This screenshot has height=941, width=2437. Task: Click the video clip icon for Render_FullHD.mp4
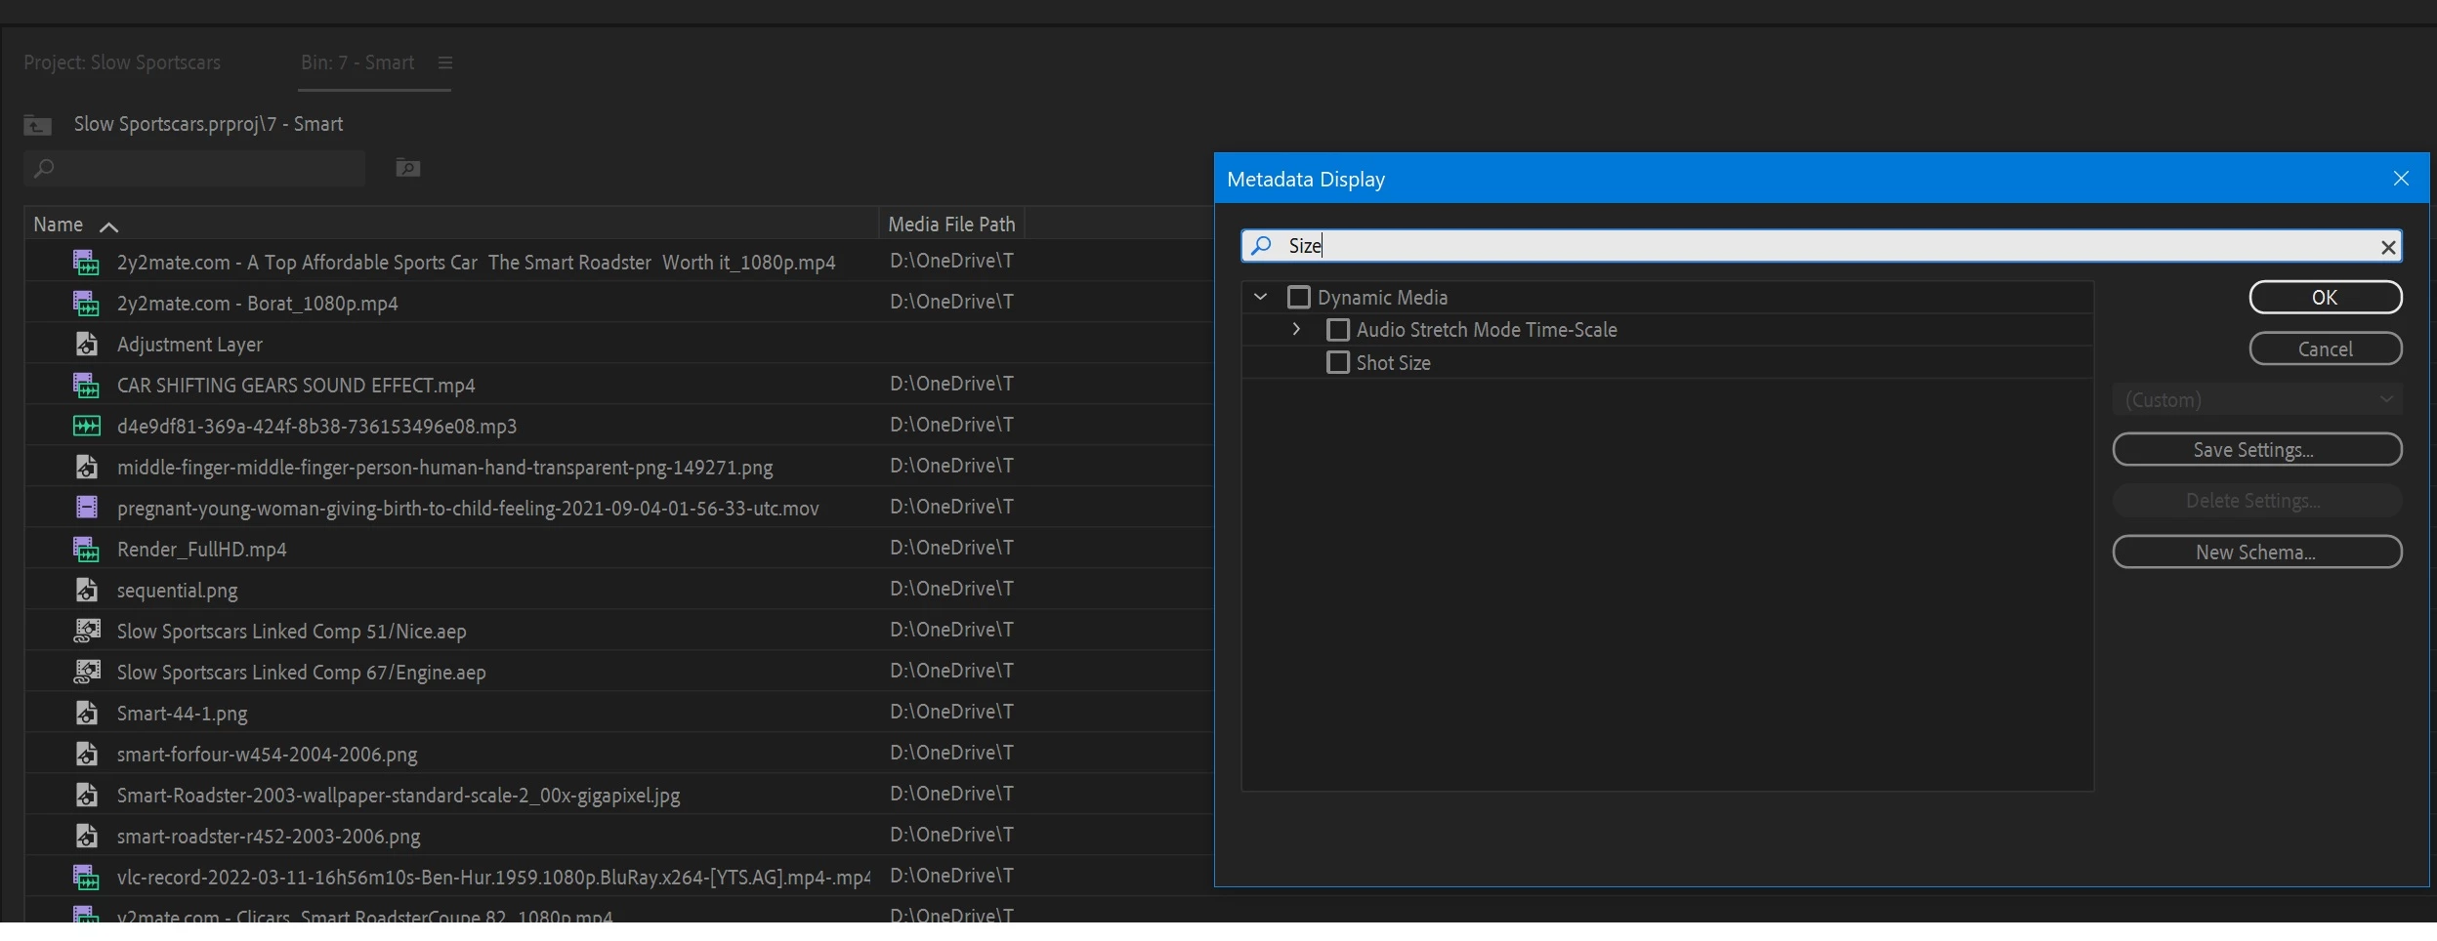(x=87, y=550)
